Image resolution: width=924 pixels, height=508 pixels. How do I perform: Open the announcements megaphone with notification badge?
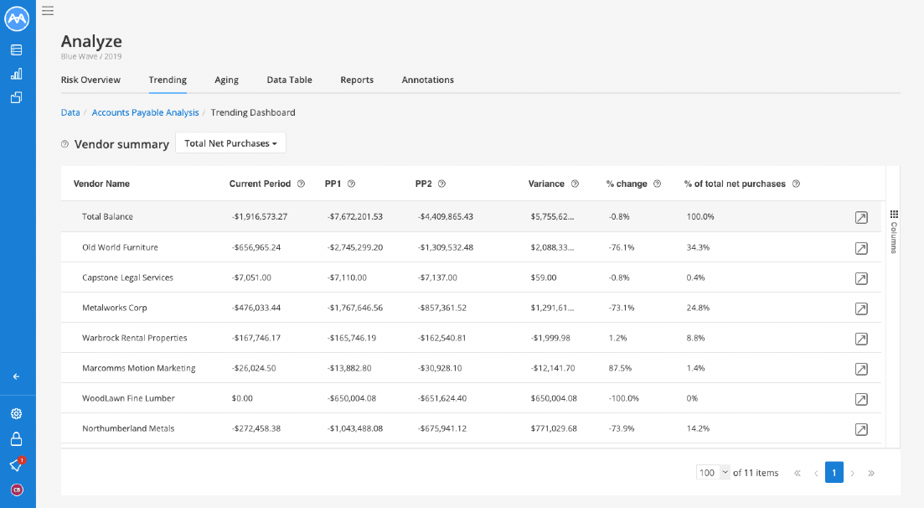[17, 465]
